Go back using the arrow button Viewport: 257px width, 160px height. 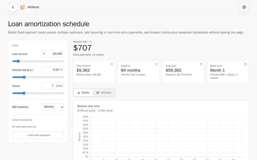(13, 7)
